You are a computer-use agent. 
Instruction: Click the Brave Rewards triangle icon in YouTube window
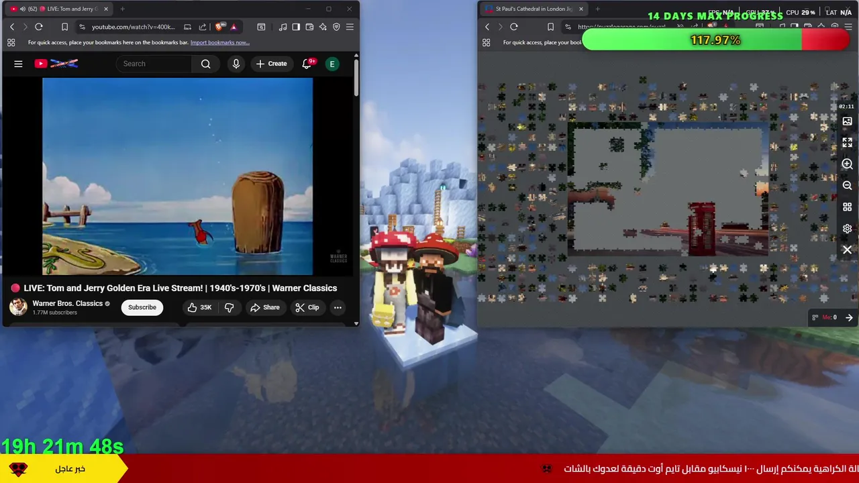(x=234, y=27)
